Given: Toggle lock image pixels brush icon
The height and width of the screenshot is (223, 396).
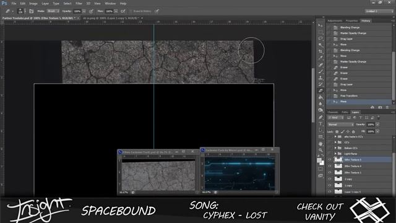Looking at the screenshot, I should pyautogui.click(x=342, y=131).
